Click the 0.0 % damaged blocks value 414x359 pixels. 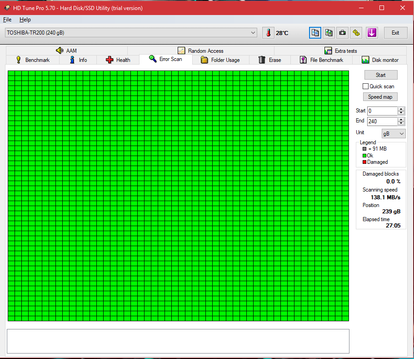click(393, 182)
